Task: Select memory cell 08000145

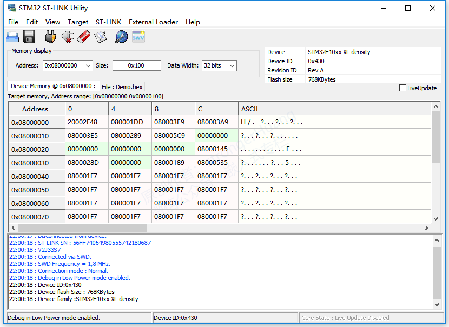Action: coord(216,149)
